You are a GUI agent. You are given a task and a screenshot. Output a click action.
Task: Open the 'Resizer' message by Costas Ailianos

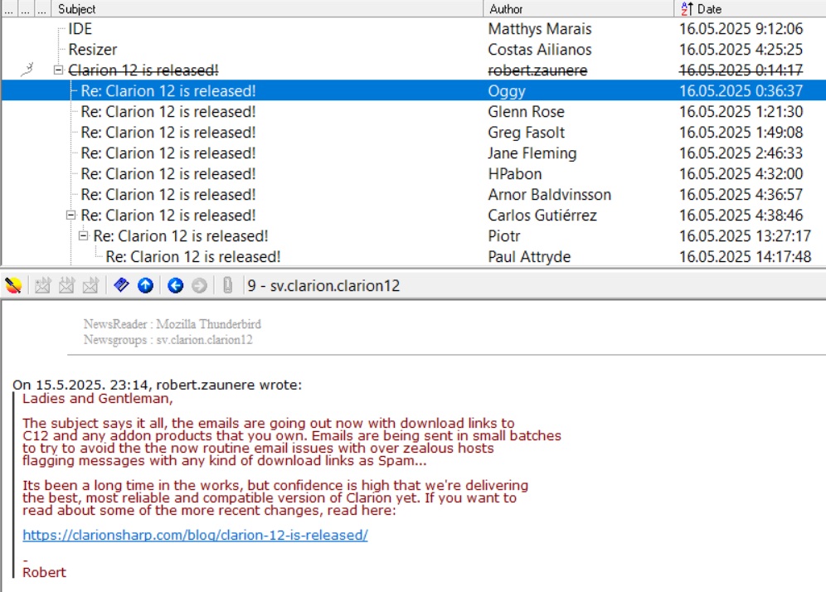(x=93, y=50)
